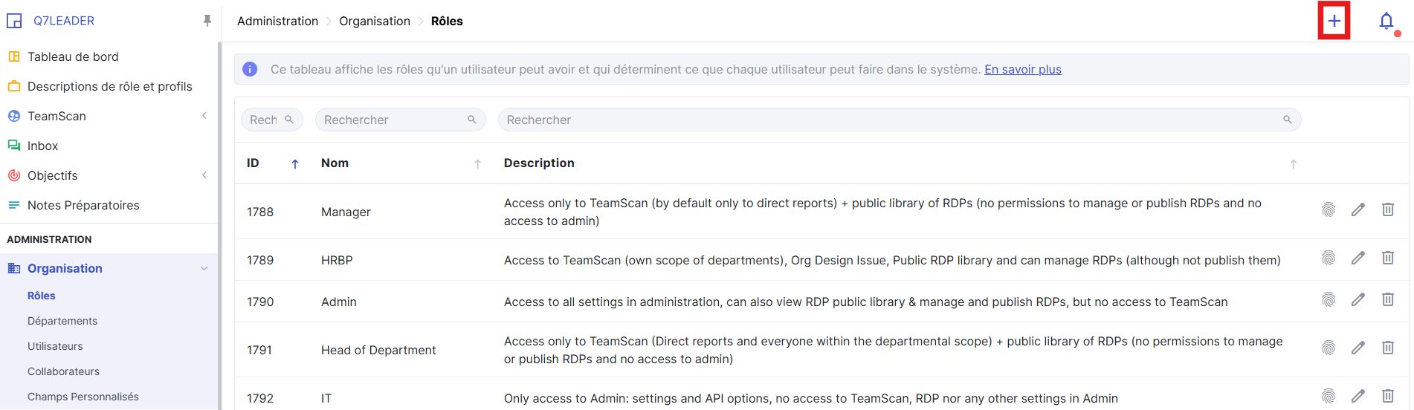Open the notifications bell

tap(1386, 22)
